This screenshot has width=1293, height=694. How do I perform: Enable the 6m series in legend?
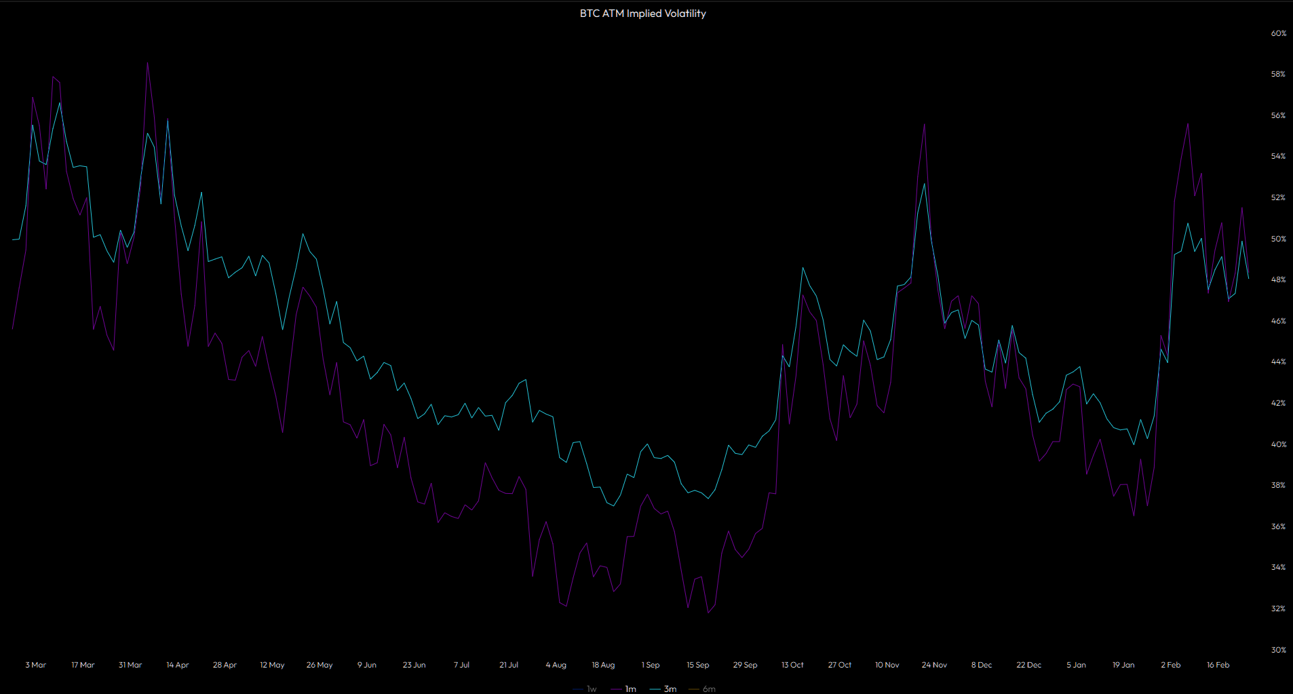click(703, 689)
